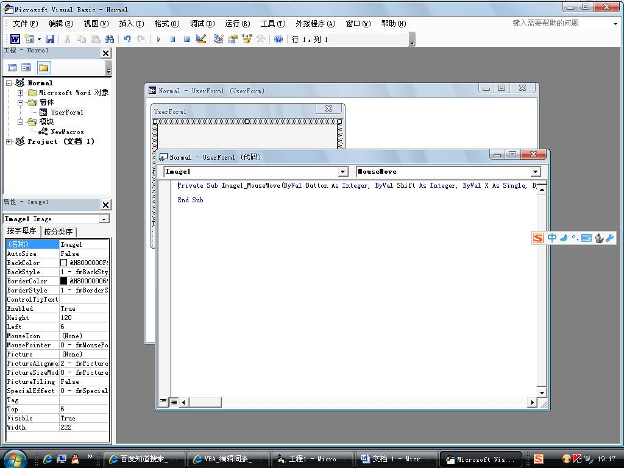Open the Project Explorer icon
This screenshot has width=624, height=468.
[219, 39]
